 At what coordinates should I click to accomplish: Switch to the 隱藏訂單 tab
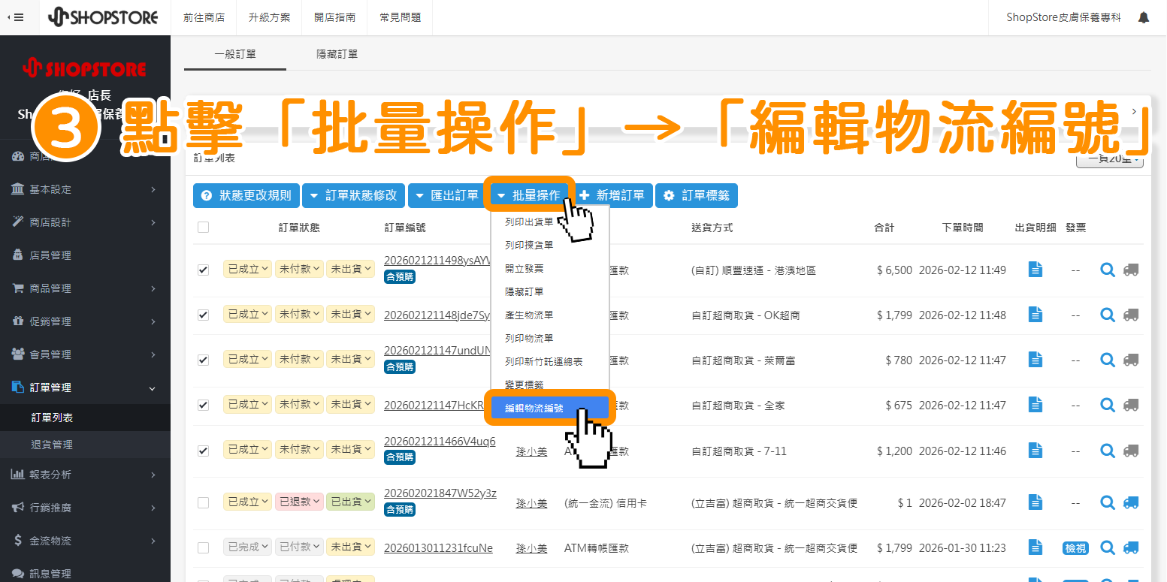pos(337,54)
